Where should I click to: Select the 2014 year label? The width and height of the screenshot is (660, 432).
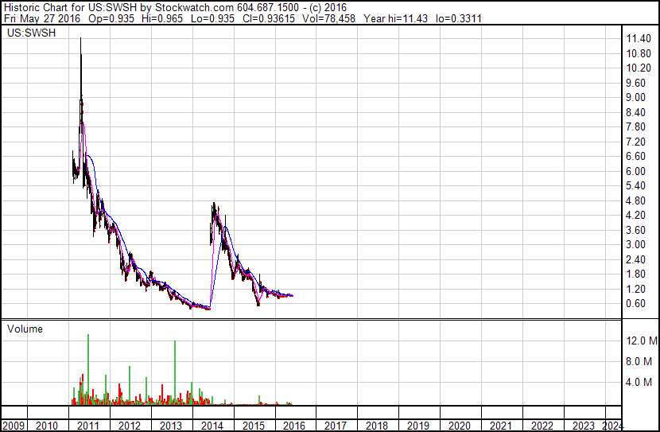pos(212,426)
